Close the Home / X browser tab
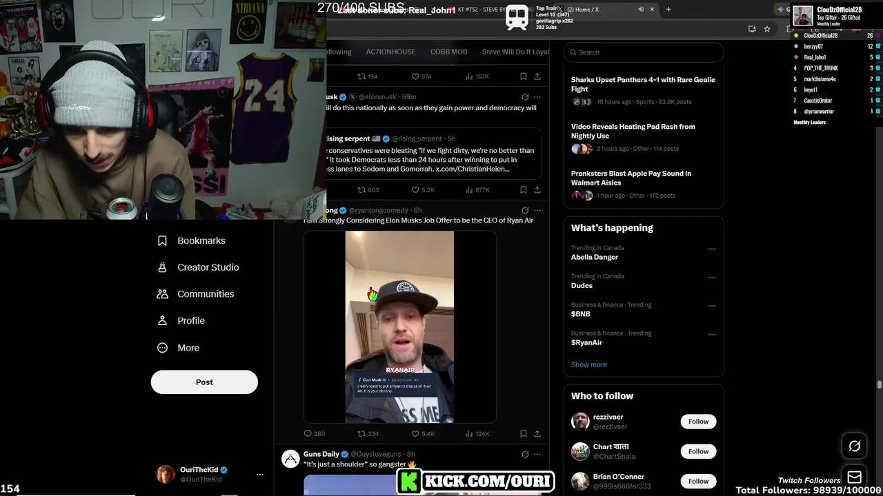The height and width of the screenshot is (496, 883). [x=652, y=10]
